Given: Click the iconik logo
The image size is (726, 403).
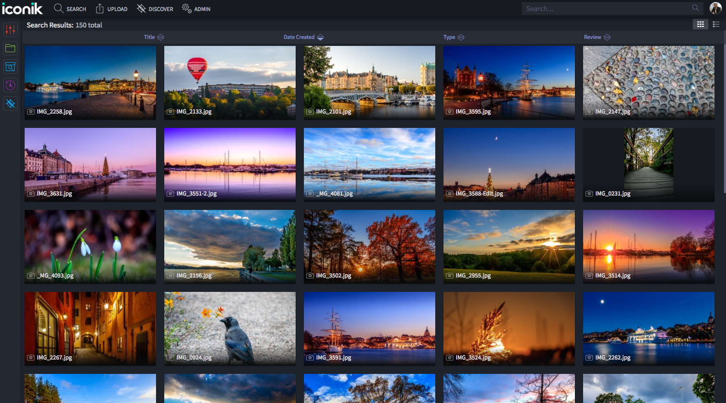Looking at the screenshot, I should point(22,9).
